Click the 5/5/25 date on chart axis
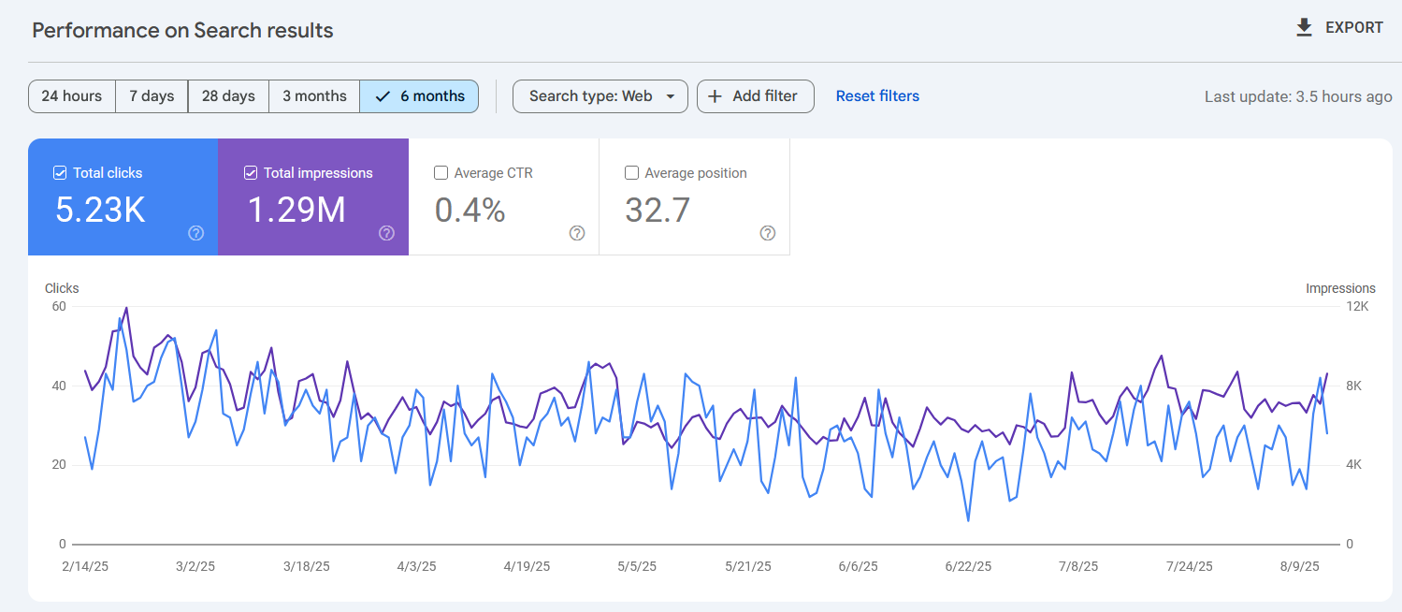Image resolution: width=1402 pixels, height=612 pixels. coord(637,566)
